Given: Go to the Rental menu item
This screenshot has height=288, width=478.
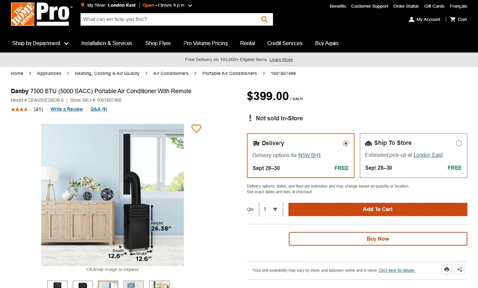Looking at the screenshot, I should [x=248, y=43].
